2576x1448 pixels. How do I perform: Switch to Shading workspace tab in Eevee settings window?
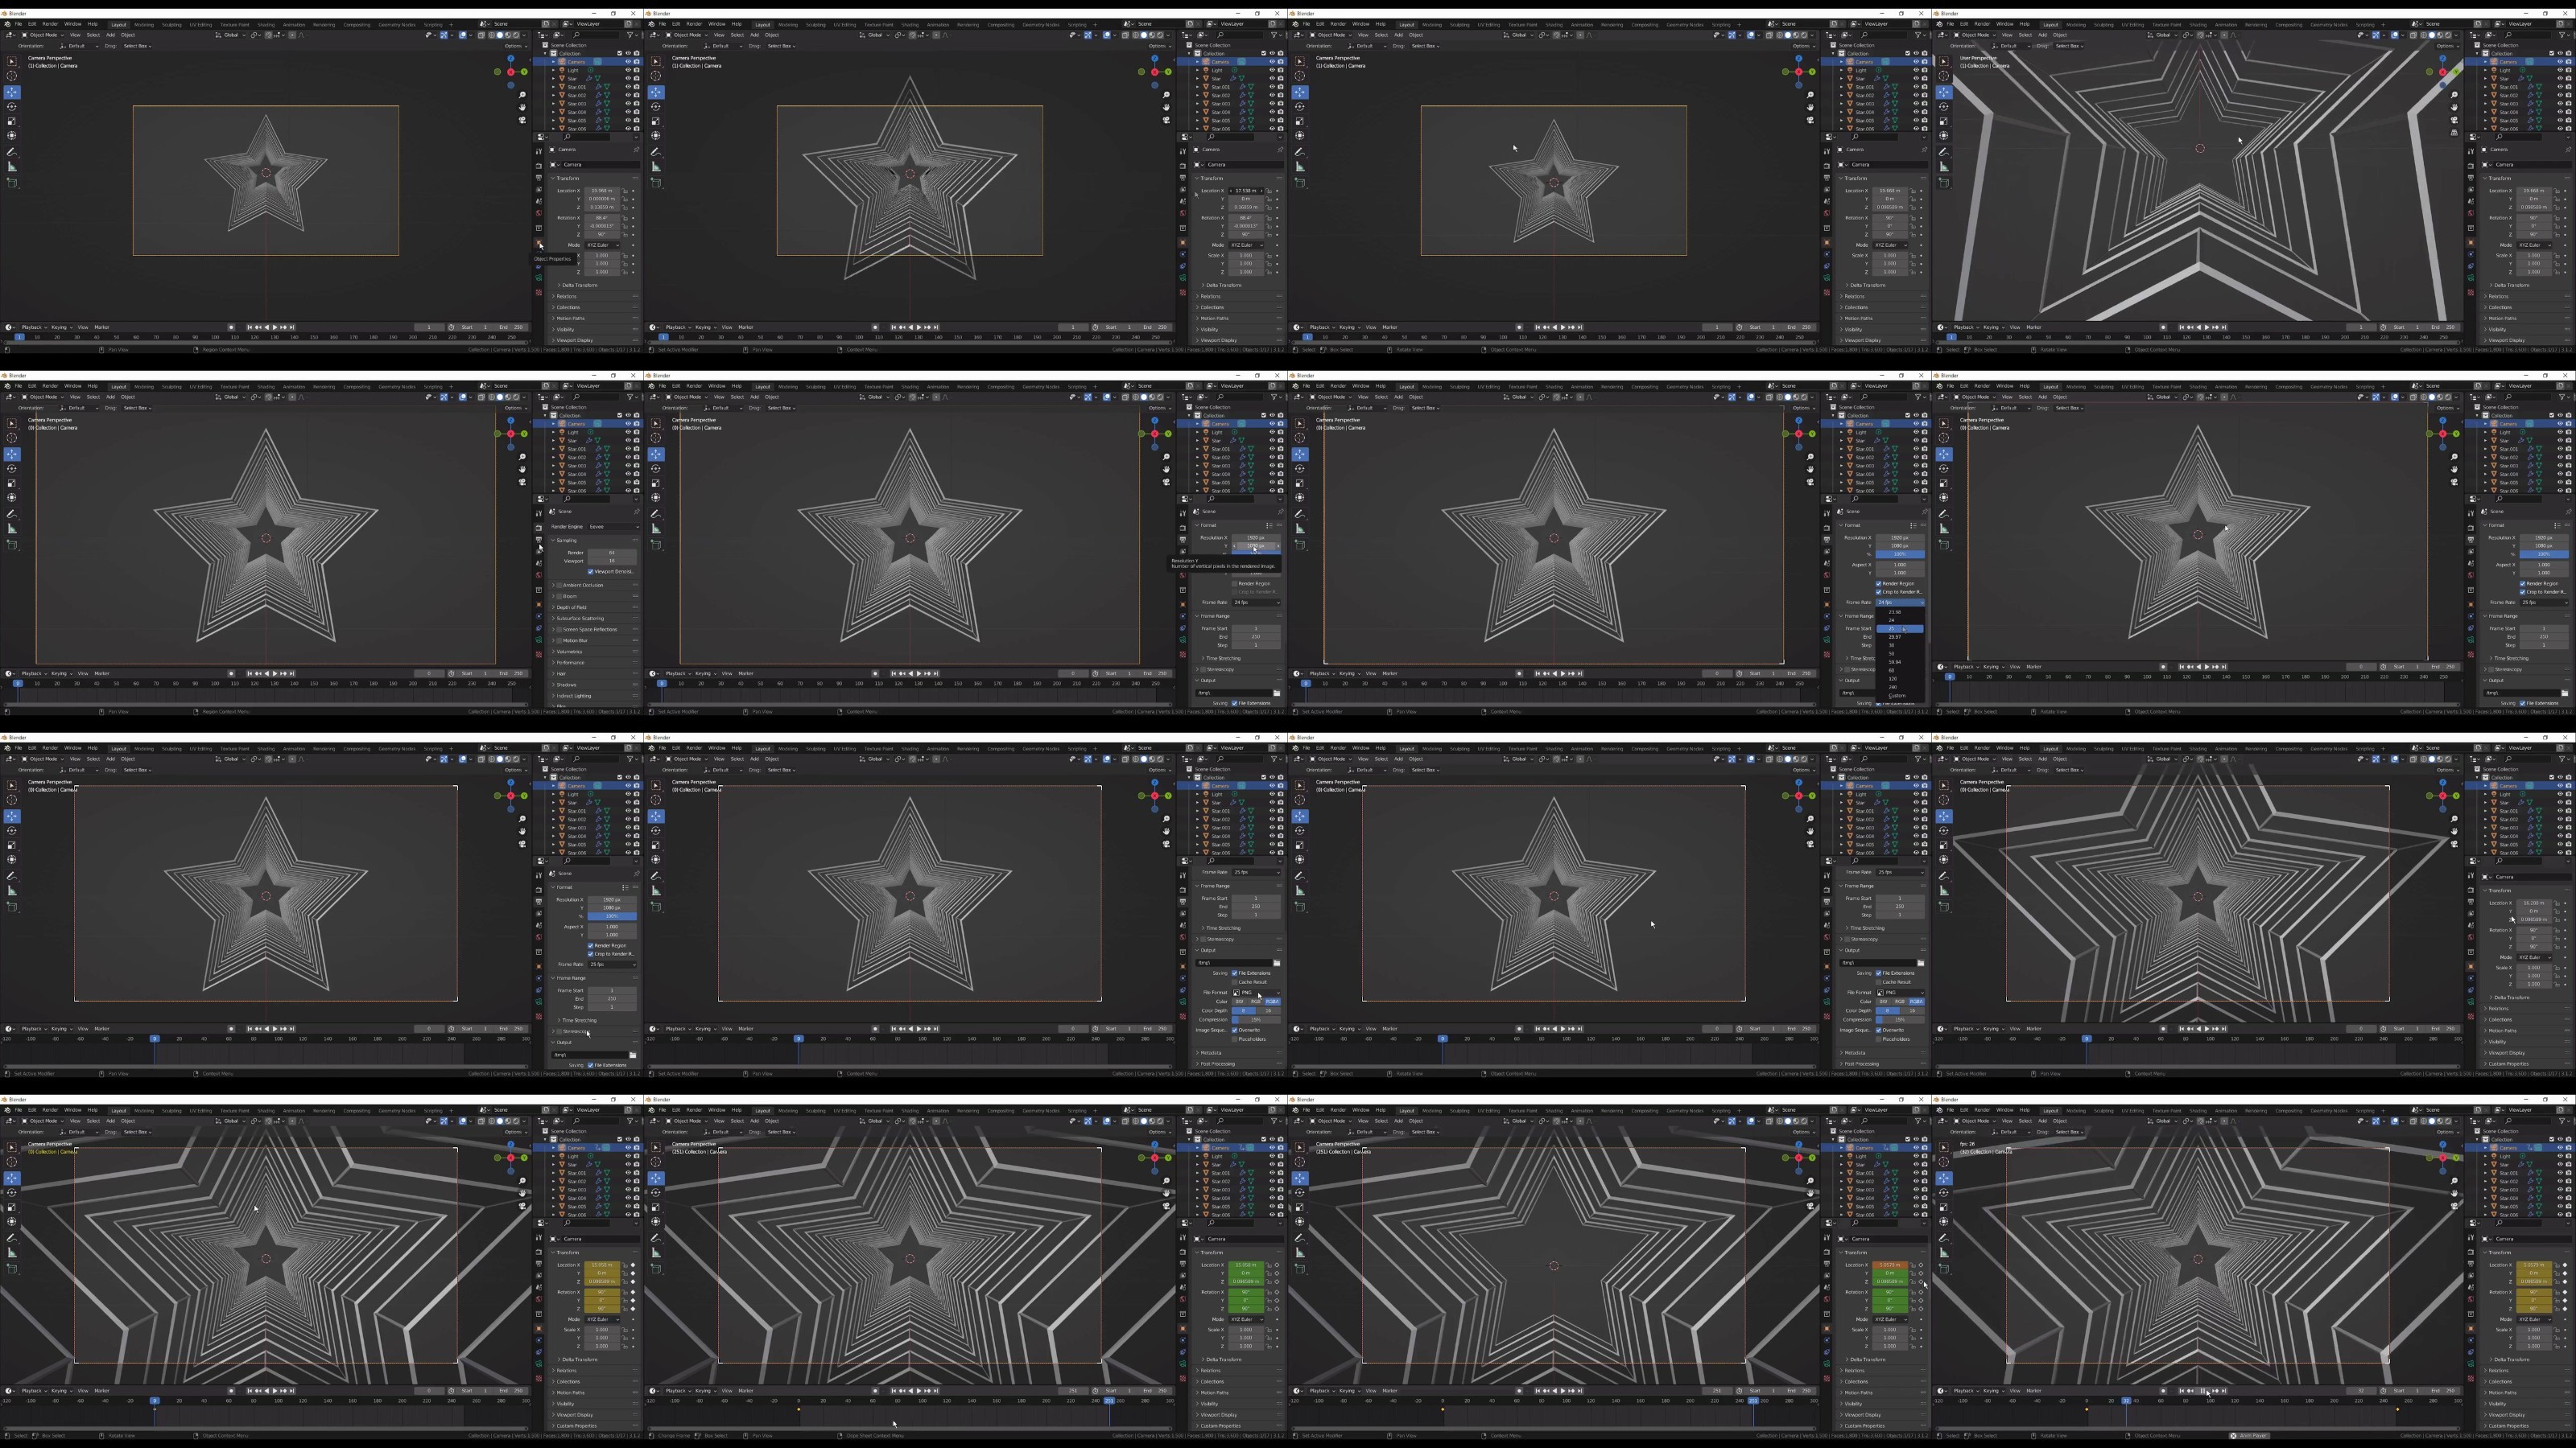(x=267, y=387)
